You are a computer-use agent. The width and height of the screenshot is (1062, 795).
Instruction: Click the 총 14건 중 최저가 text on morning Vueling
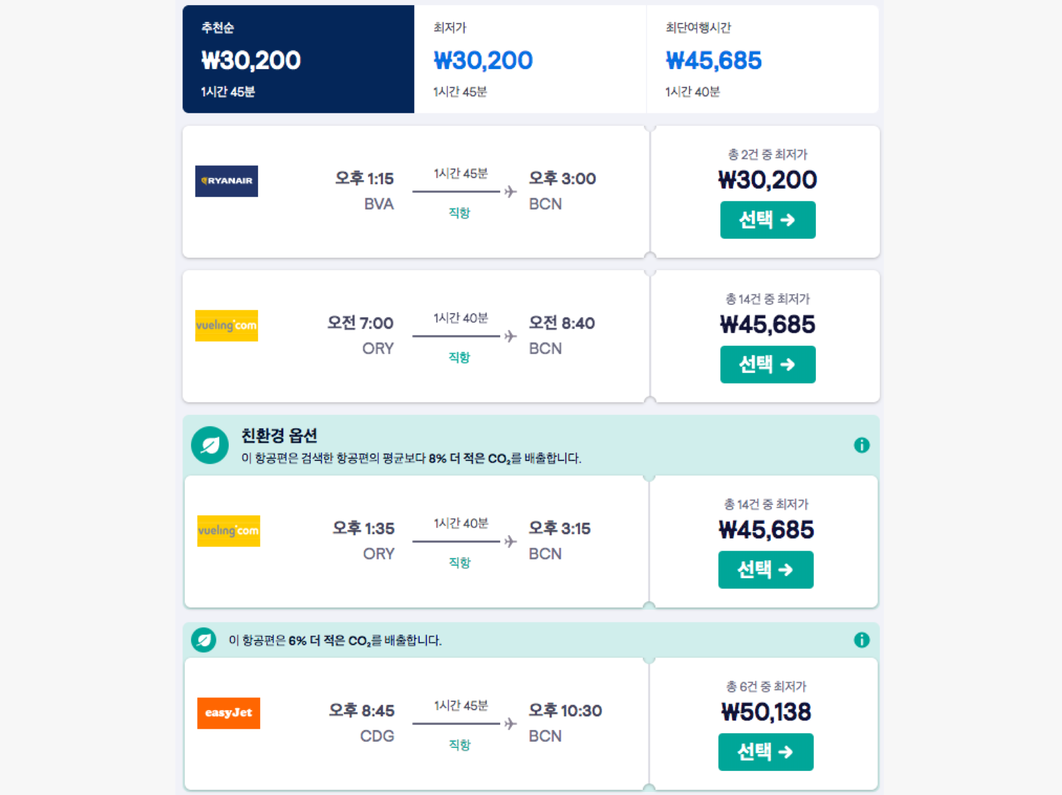(x=768, y=299)
